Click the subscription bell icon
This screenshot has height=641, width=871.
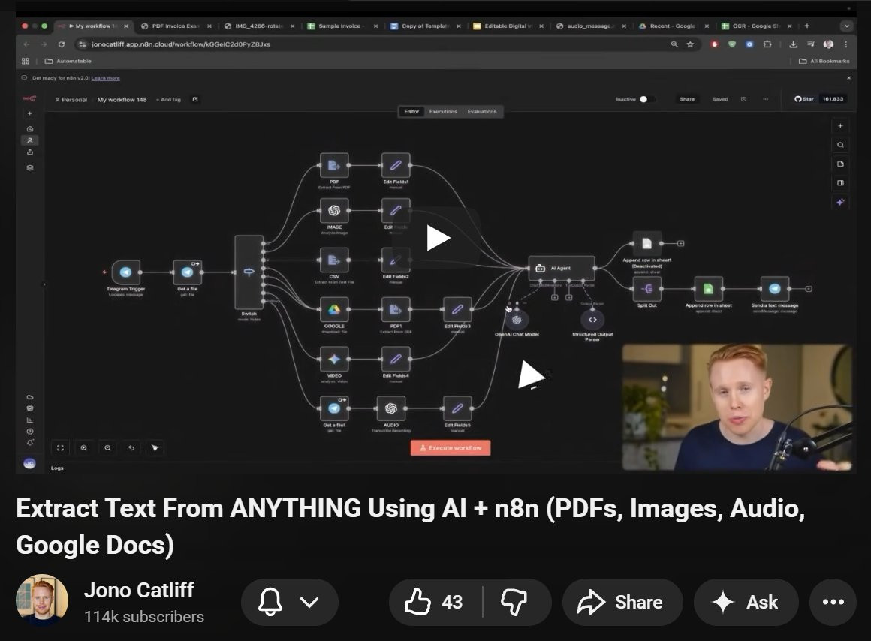270,602
